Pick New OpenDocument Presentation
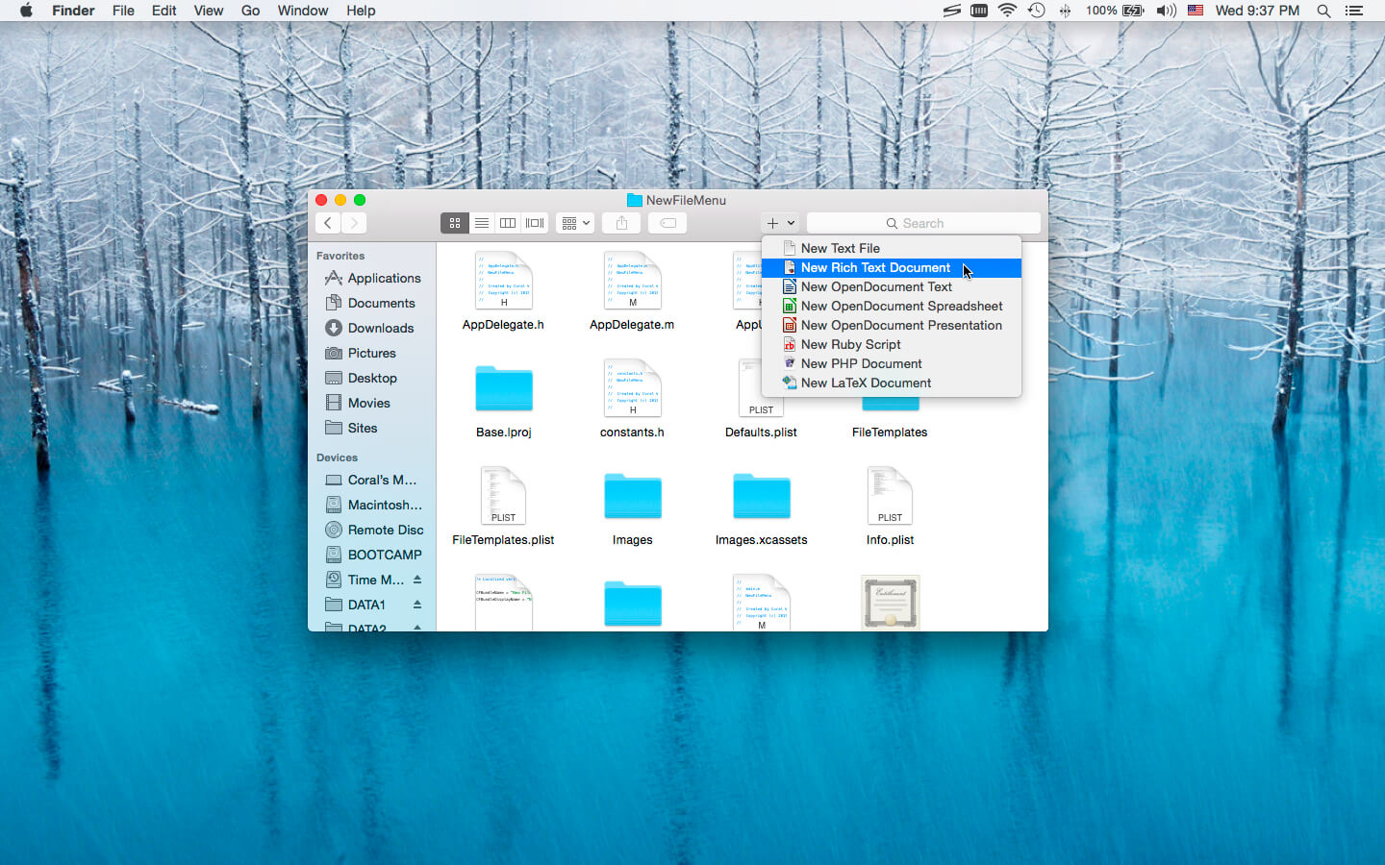1385x865 pixels. pyautogui.click(x=891, y=325)
